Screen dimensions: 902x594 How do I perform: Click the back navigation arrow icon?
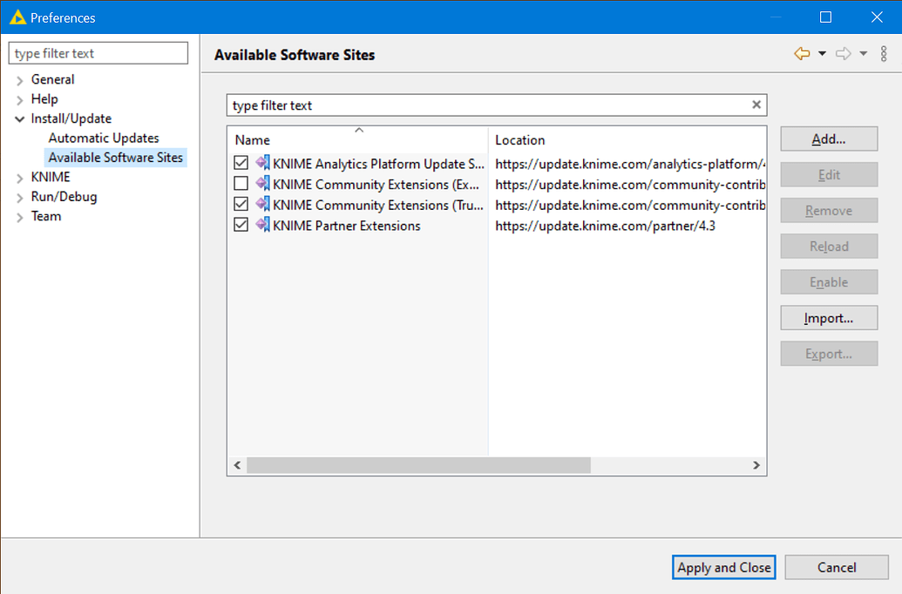(802, 53)
